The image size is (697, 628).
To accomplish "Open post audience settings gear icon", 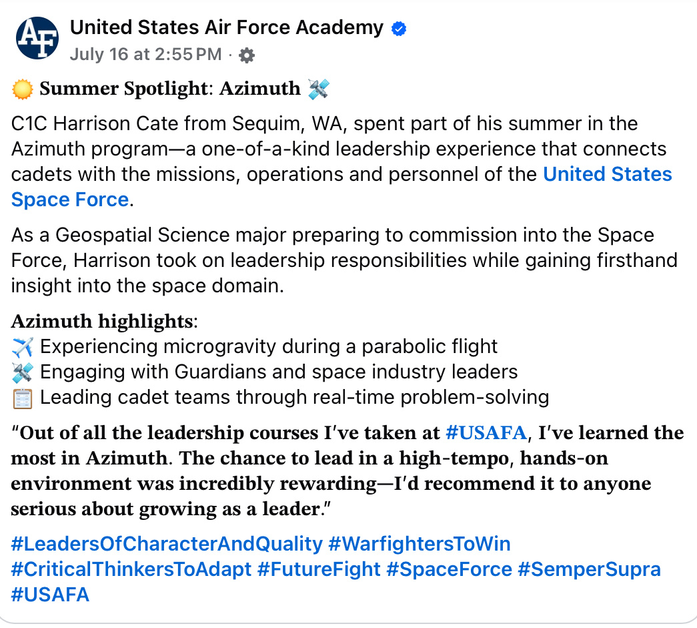I will [x=247, y=55].
